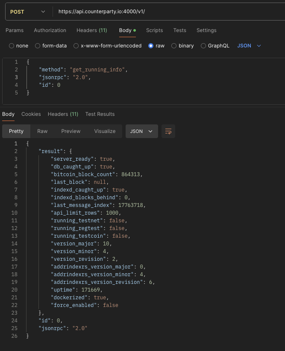Image resolution: width=285 pixels, height=351 pixels.
Task: Switch to the Params tab
Action: tap(15, 30)
